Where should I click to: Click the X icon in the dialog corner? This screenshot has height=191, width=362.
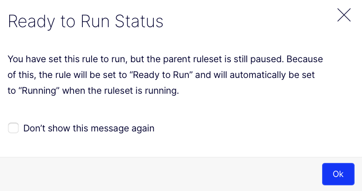point(344,15)
